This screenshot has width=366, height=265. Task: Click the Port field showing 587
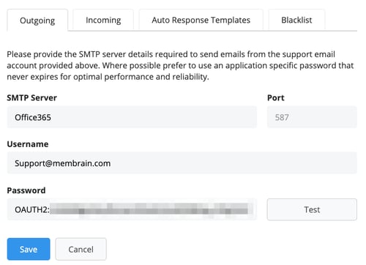(x=312, y=117)
